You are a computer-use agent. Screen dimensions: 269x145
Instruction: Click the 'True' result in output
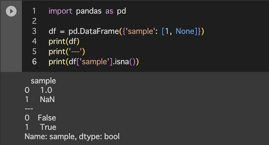click(x=48, y=127)
